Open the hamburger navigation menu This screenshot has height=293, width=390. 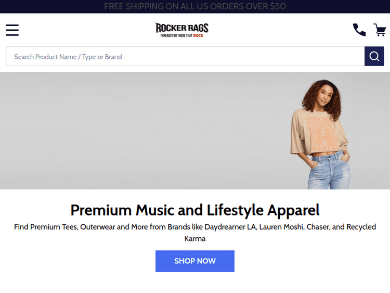(x=12, y=30)
